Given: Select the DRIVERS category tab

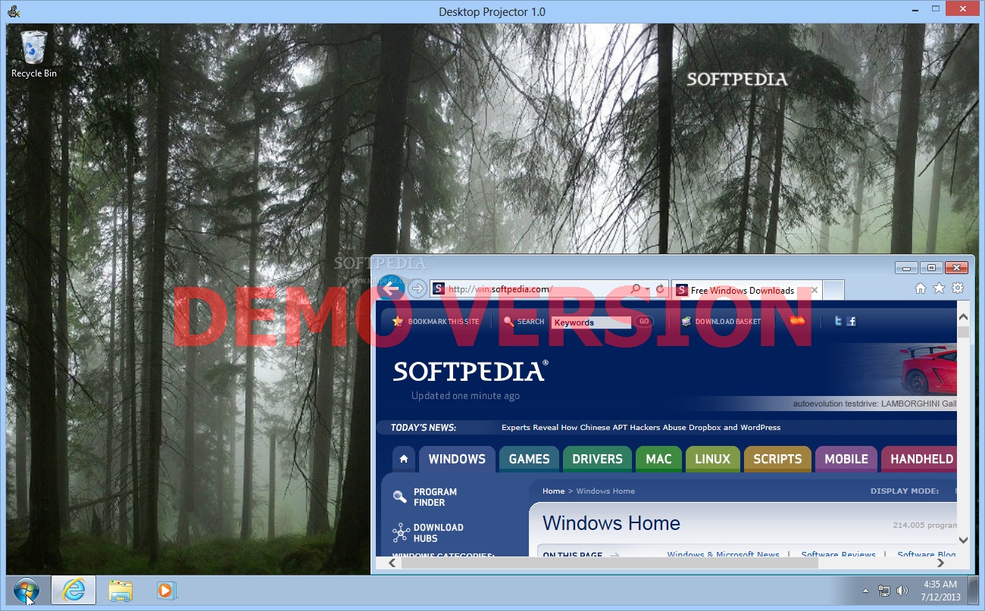Looking at the screenshot, I should pos(597,459).
